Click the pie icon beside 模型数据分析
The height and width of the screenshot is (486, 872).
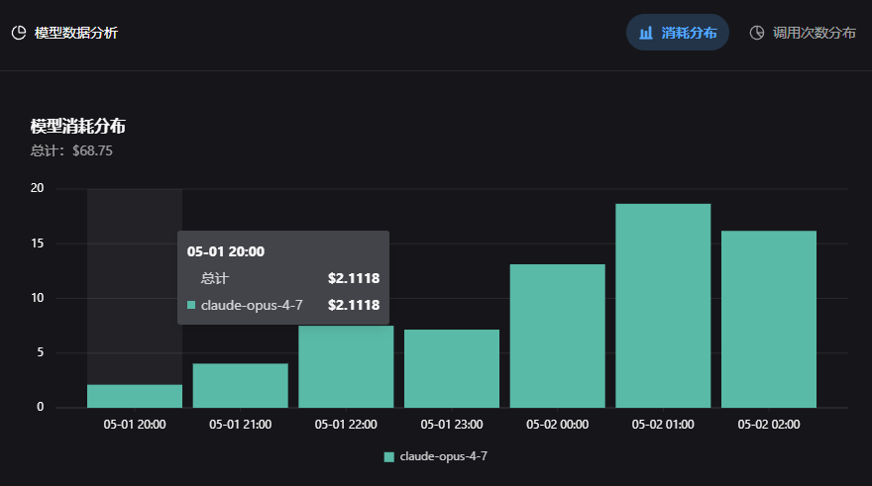19,33
